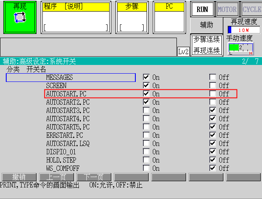Screen dimensions: 262x199
Task: Open the 程序 [说明] program box
Action: coord(76,17)
